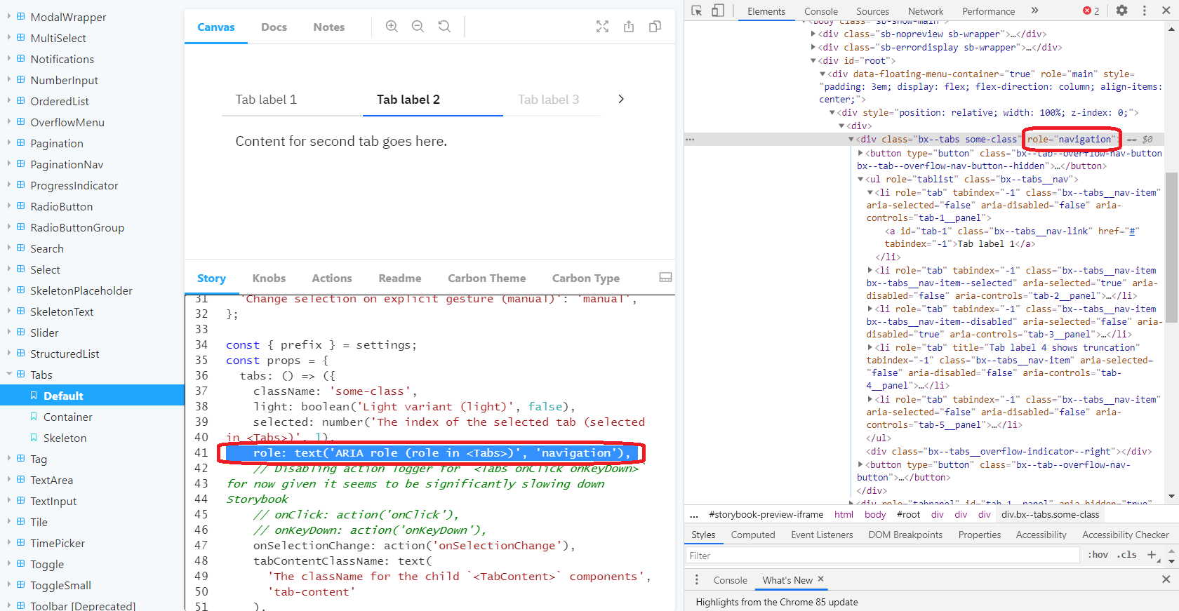Image resolution: width=1179 pixels, height=611 pixels.
Task: Collapse the div id root node
Action: tap(813, 61)
